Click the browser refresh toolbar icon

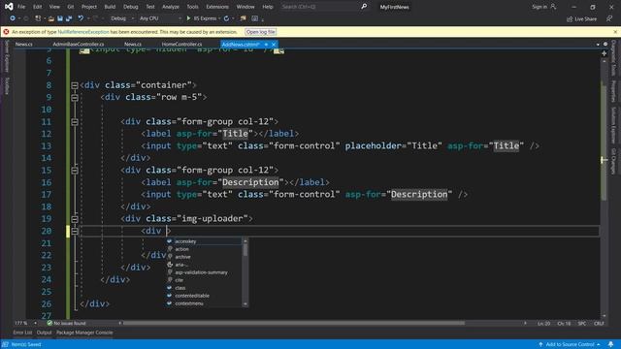(x=226, y=18)
